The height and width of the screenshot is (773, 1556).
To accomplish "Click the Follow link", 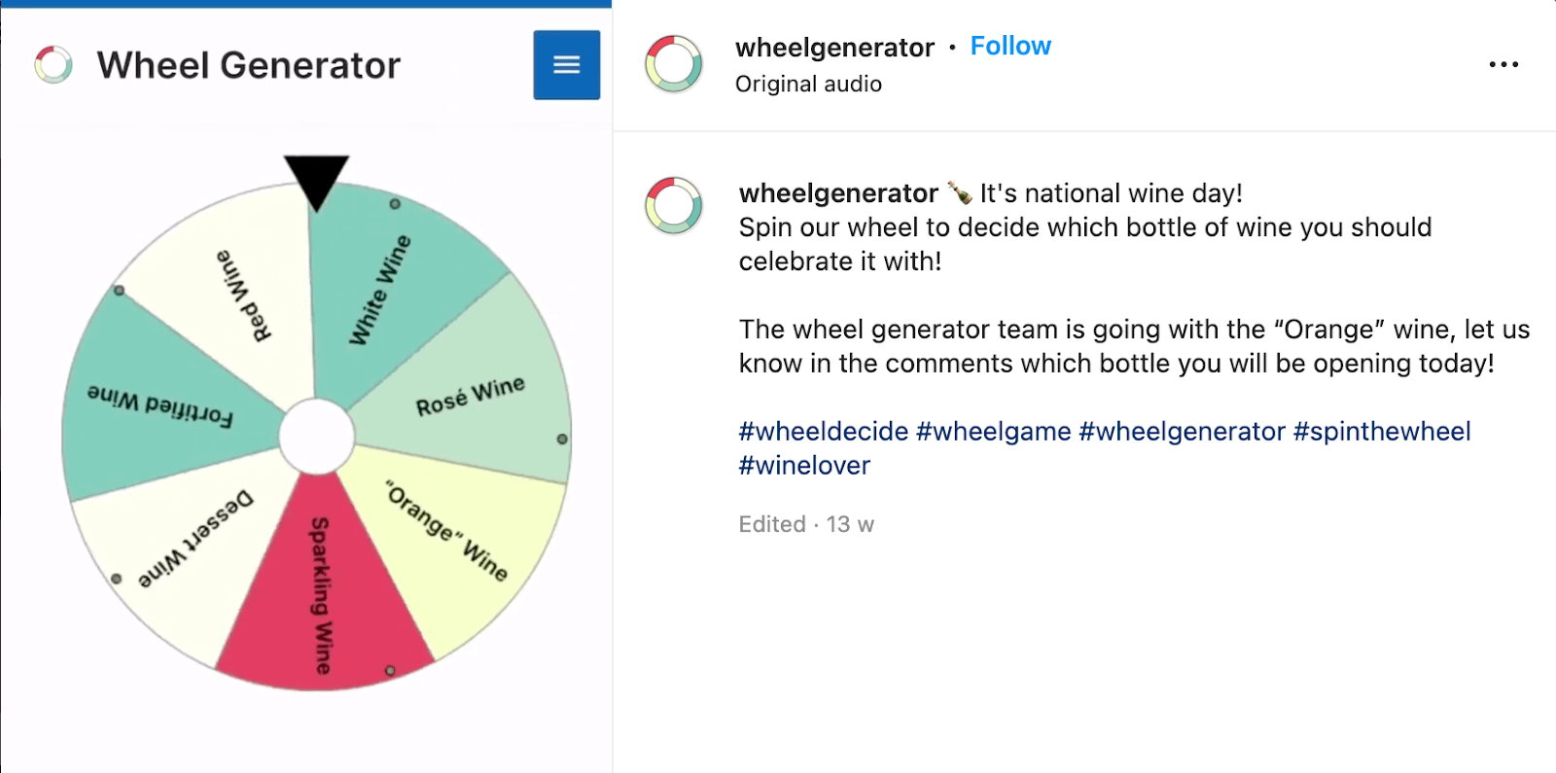I will tap(1010, 46).
